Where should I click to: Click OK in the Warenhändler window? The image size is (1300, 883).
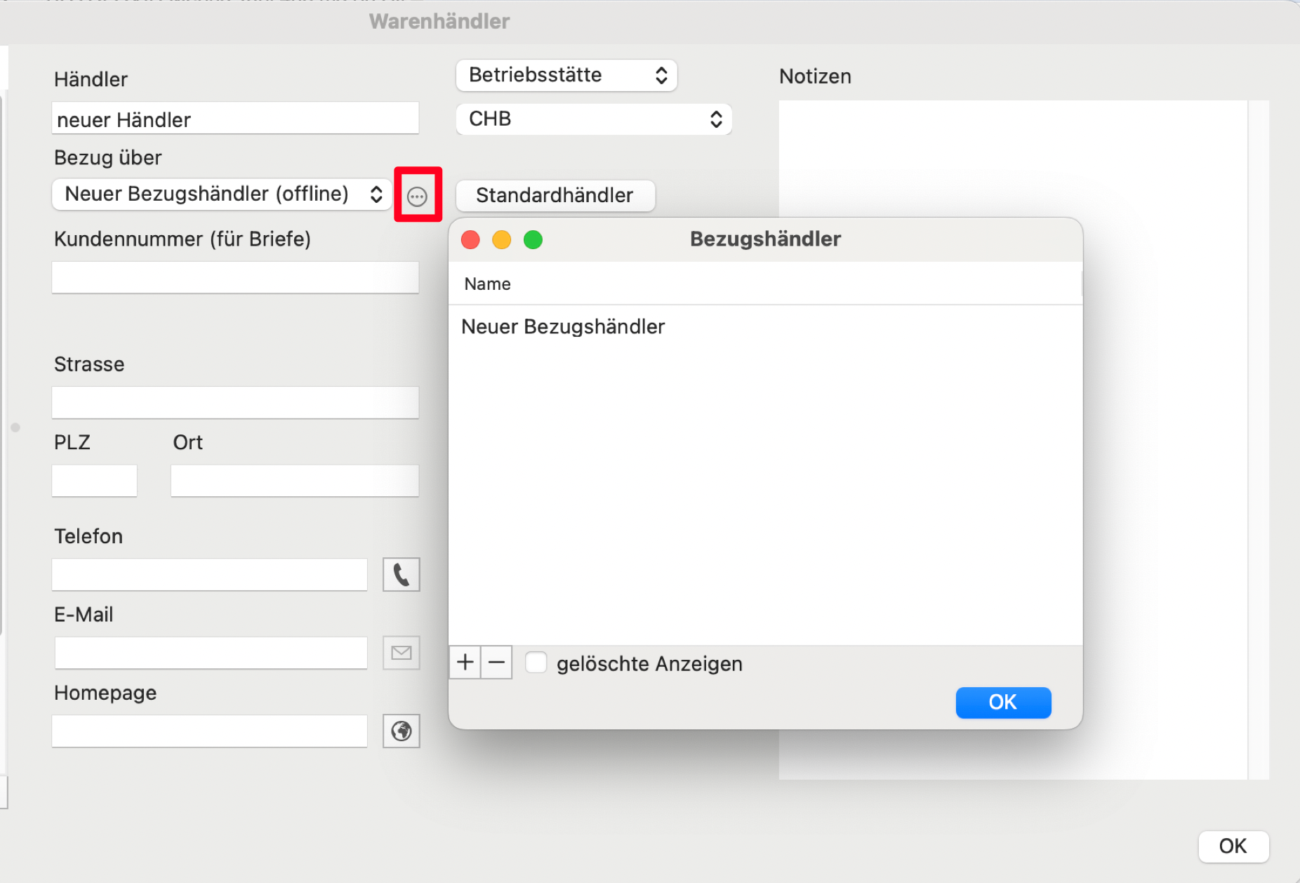tap(1233, 847)
